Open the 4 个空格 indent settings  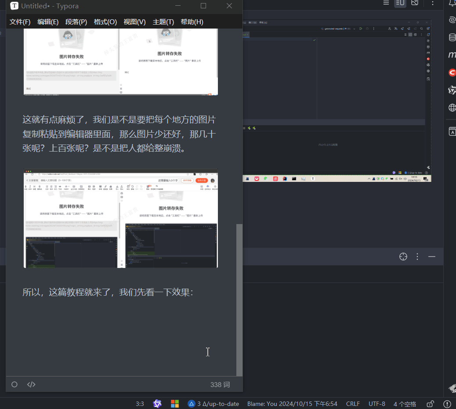[x=405, y=404]
